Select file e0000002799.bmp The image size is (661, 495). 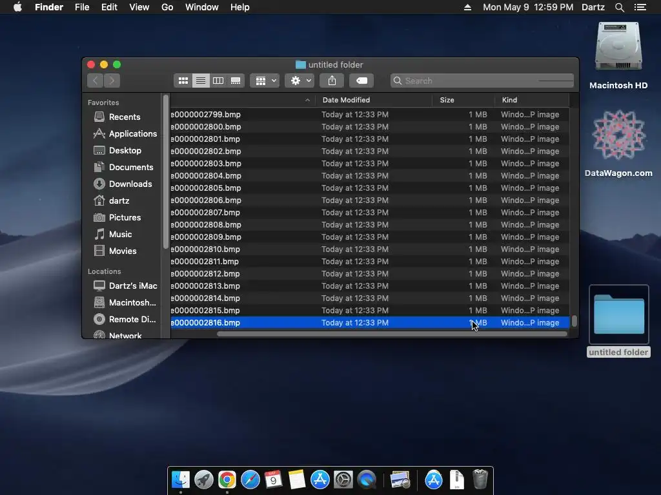pyautogui.click(x=370, y=115)
